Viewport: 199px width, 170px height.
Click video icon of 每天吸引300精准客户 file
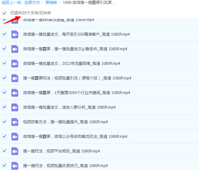(x=15, y=34)
